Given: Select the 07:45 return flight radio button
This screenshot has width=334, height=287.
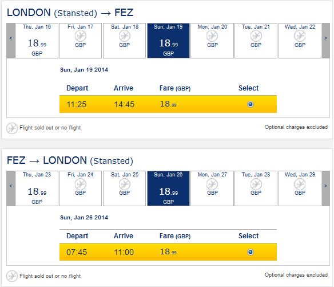Looking at the screenshot, I should (250, 252).
